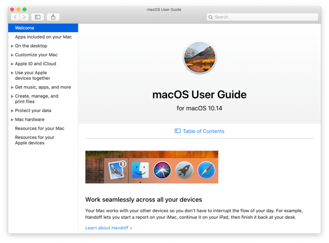Expand Create, manage, and print files

tap(12, 97)
